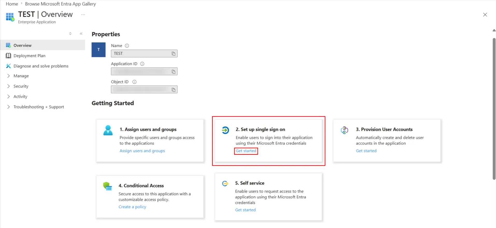
Task: Expand the Troubleshooting + Support section
Action: [x=8, y=107]
